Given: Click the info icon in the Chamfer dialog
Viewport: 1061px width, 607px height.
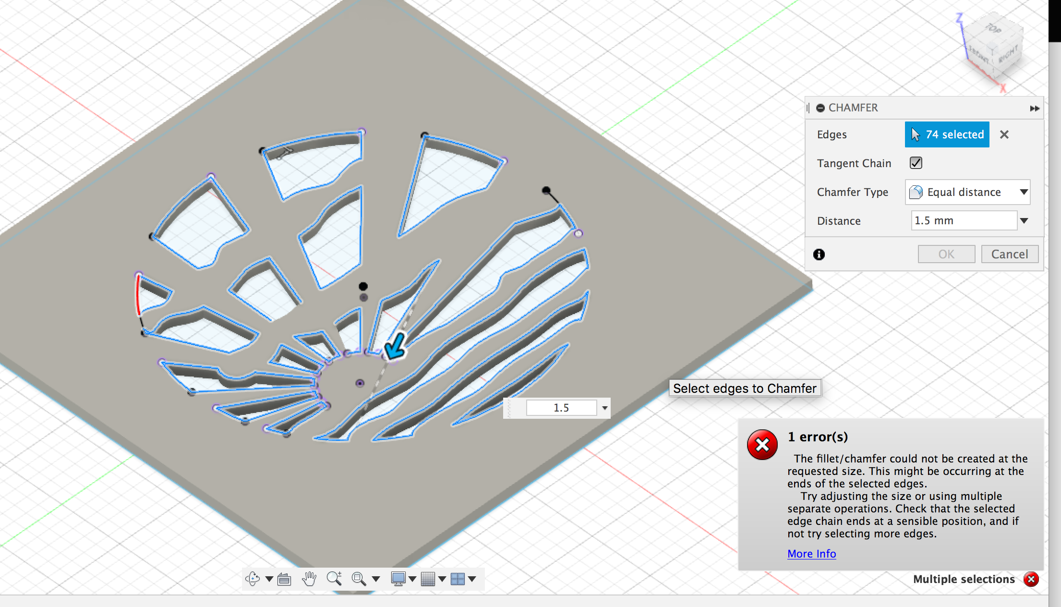Looking at the screenshot, I should tap(819, 255).
